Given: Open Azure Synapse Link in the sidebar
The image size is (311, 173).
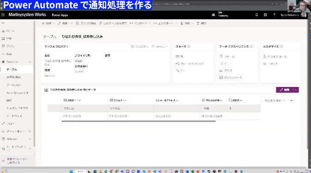Looking at the screenshot, I should (18, 92).
